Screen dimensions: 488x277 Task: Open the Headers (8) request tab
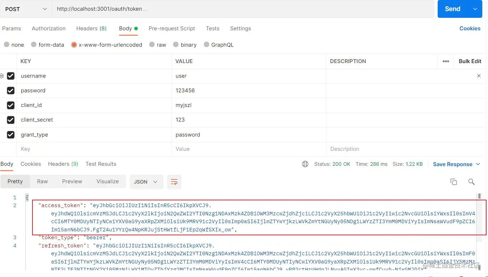91,29
